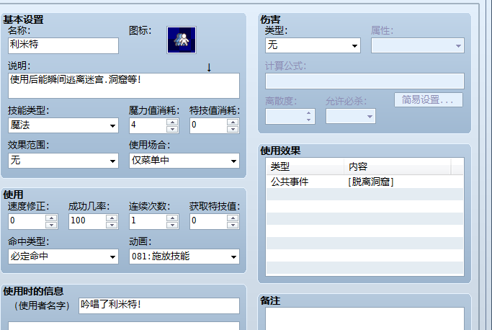Decrease the 特技值消耗 value with down arrow

pos(233,129)
